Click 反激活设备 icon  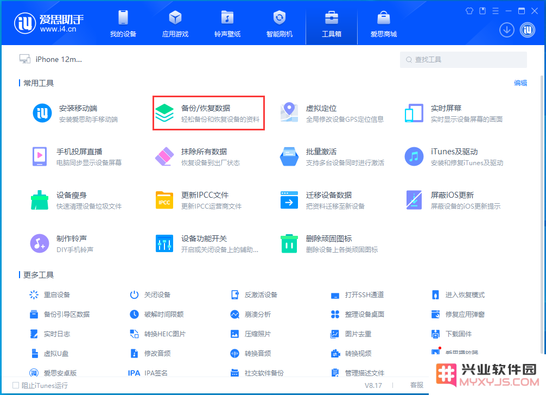(235, 295)
